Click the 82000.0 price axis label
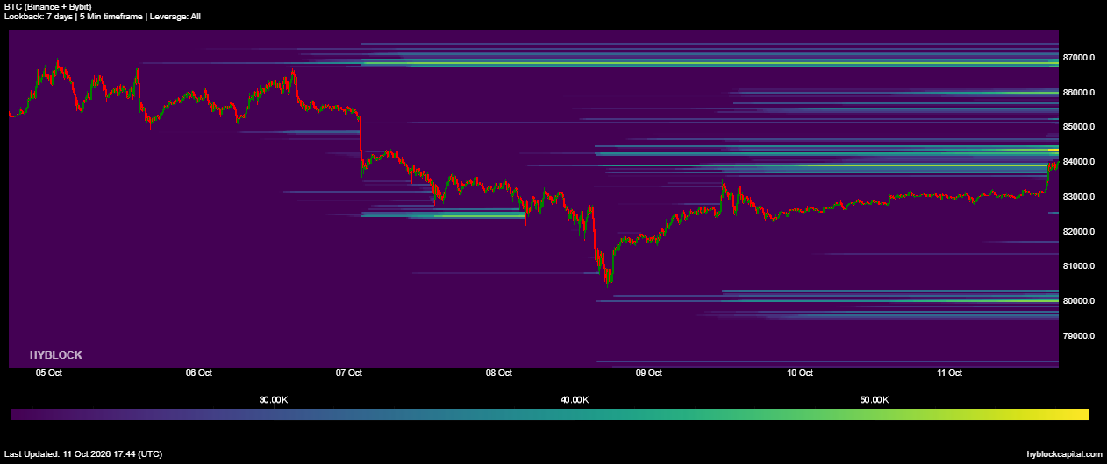Image resolution: width=1107 pixels, height=464 pixels. coord(1079,232)
